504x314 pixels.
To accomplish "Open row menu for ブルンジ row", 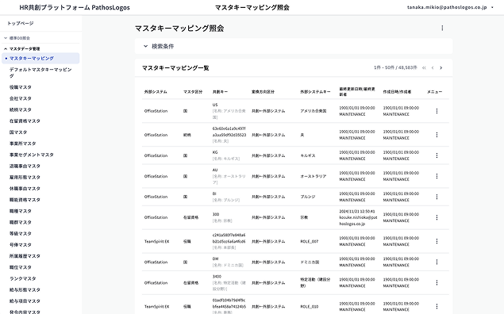I will click(437, 197).
